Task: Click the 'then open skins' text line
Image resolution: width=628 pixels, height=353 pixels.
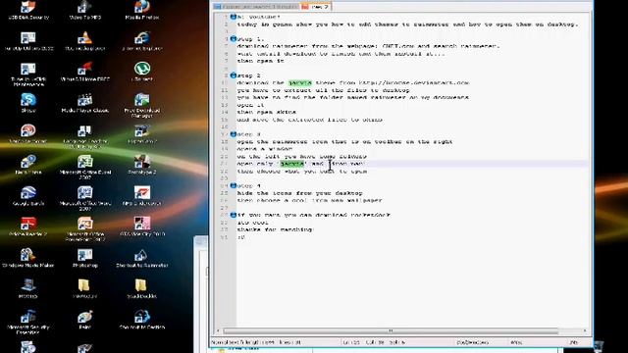Action: [267, 112]
